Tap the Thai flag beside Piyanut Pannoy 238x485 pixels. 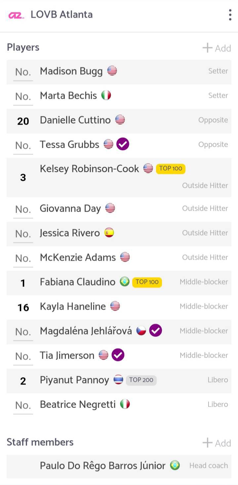(118, 380)
